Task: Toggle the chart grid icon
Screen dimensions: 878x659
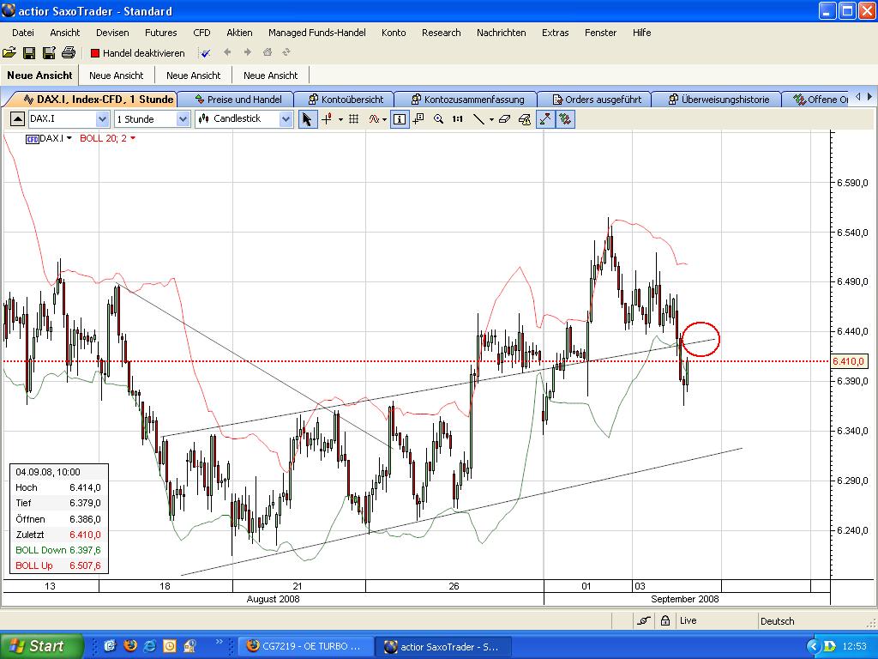Action: point(354,118)
